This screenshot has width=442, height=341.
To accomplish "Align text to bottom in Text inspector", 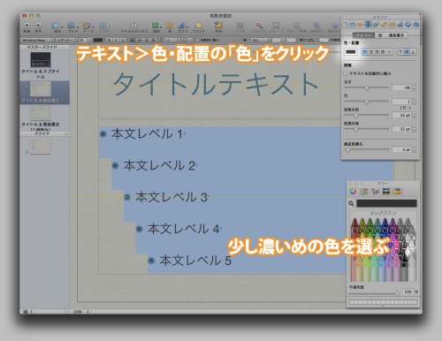I will coord(413,52).
